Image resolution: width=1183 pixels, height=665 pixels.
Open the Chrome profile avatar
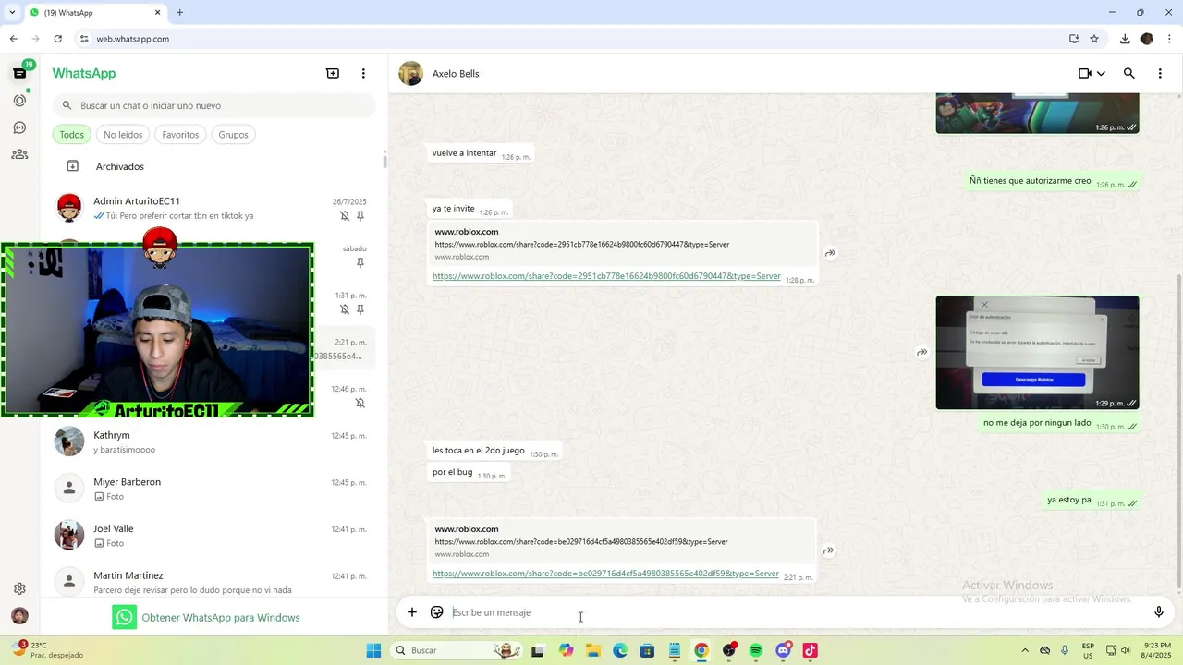tap(1147, 39)
